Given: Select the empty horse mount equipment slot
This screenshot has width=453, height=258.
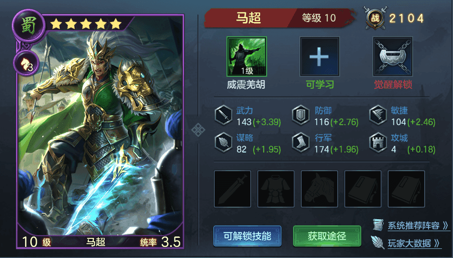Looking at the screenshot, I should pyautogui.click(x=319, y=189).
